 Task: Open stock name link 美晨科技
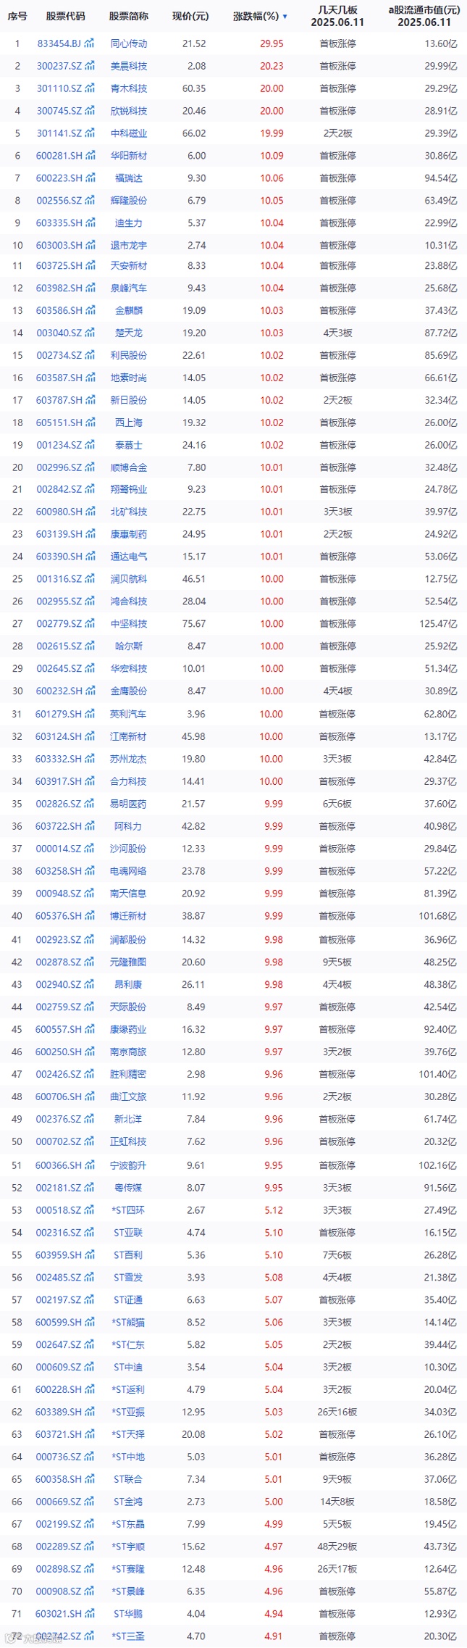coord(129,66)
